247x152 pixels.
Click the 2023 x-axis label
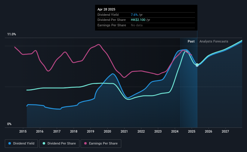click(158, 131)
